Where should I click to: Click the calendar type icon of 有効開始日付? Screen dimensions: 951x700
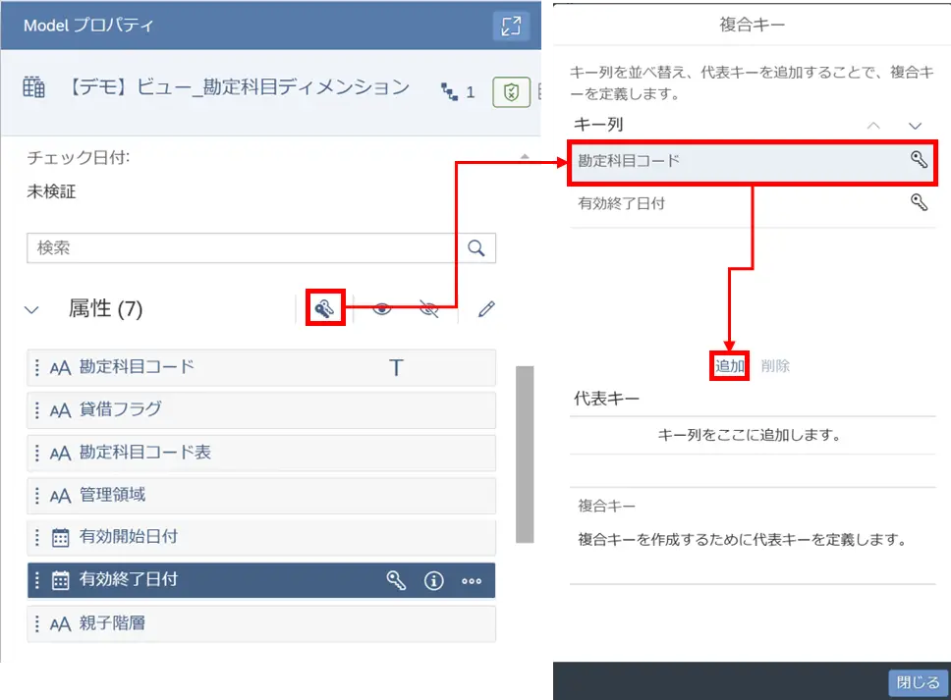(x=60, y=538)
